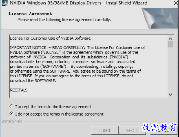
Task: Click the license scrollbar thumb
Action: (171, 44)
